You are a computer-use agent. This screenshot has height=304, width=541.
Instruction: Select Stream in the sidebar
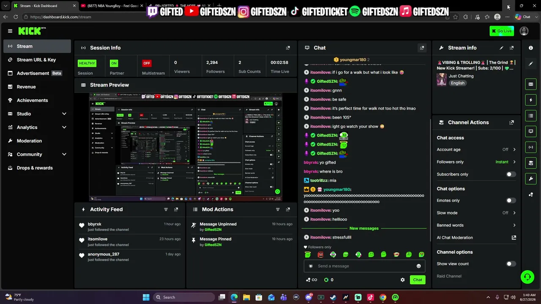pyautogui.click(x=37, y=46)
